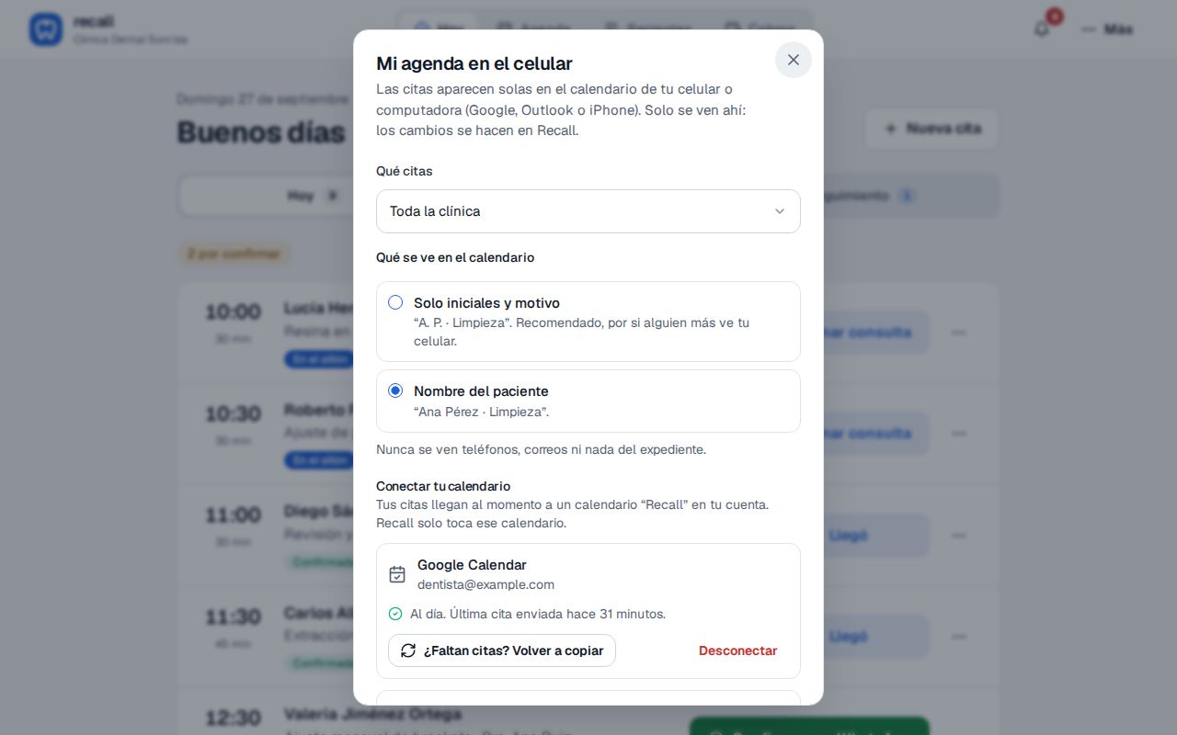Close the Mi agenda en el celular dialog

click(793, 60)
